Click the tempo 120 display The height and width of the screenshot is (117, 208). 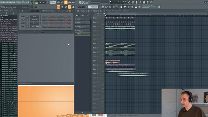(53, 2)
